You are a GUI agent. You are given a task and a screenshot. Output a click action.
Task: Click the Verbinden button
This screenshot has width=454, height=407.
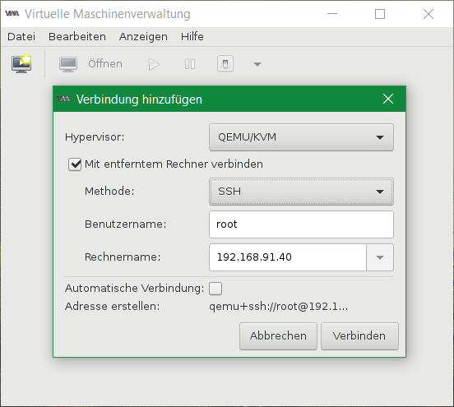click(x=359, y=336)
